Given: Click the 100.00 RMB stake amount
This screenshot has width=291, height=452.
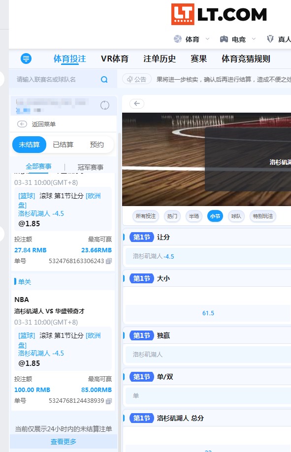Looking at the screenshot, I should (x=32, y=390).
